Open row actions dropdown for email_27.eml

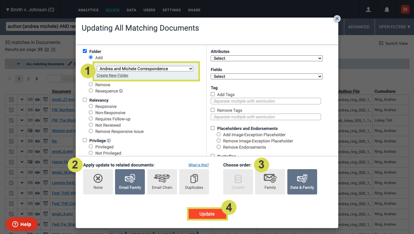(x=22, y=100)
